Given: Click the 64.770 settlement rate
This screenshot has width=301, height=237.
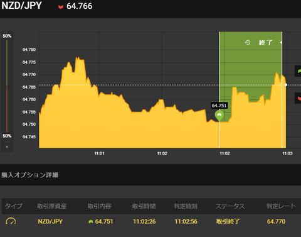Looking at the screenshot, I should tap(276, 221).
